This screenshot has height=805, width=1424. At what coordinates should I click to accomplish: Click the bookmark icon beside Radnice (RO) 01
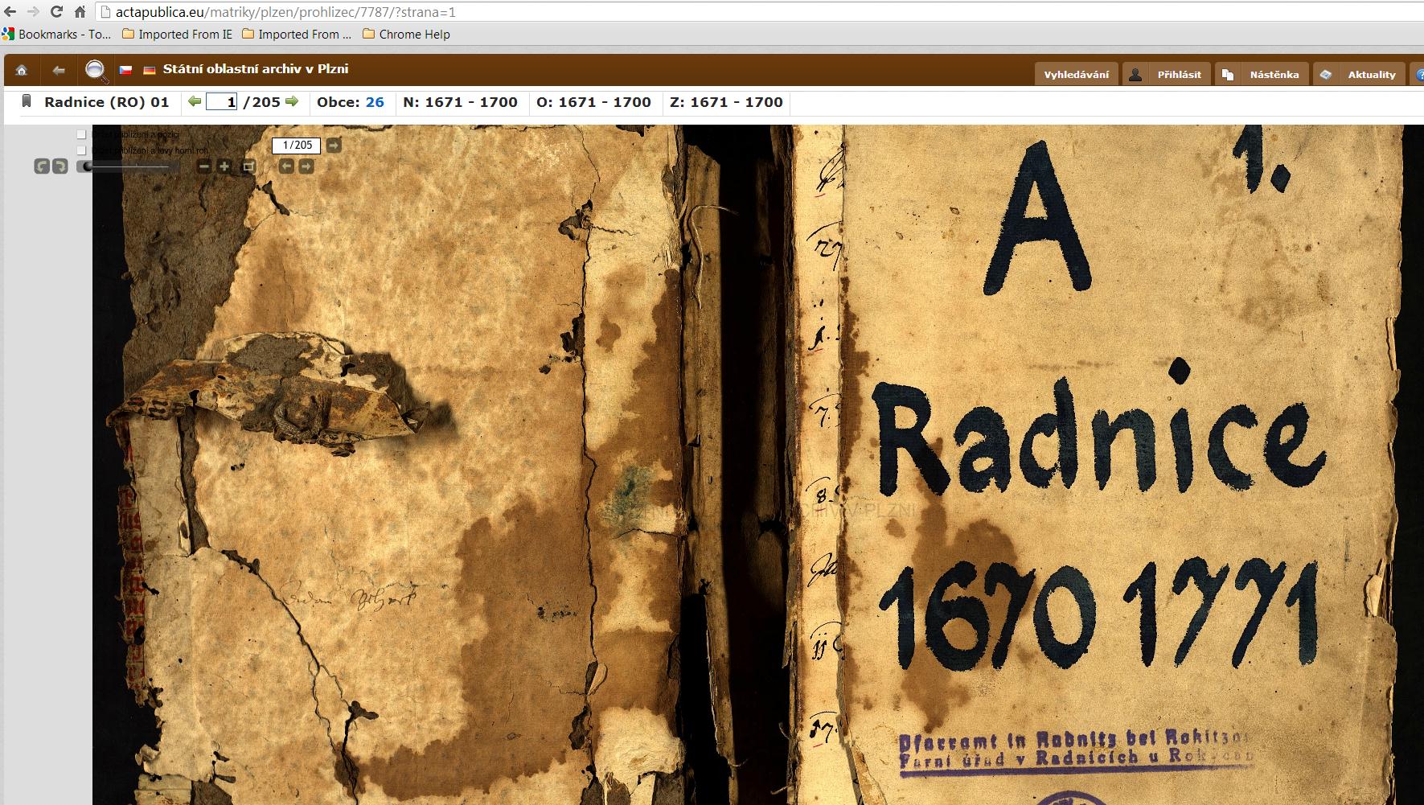[x=27, y=101]
